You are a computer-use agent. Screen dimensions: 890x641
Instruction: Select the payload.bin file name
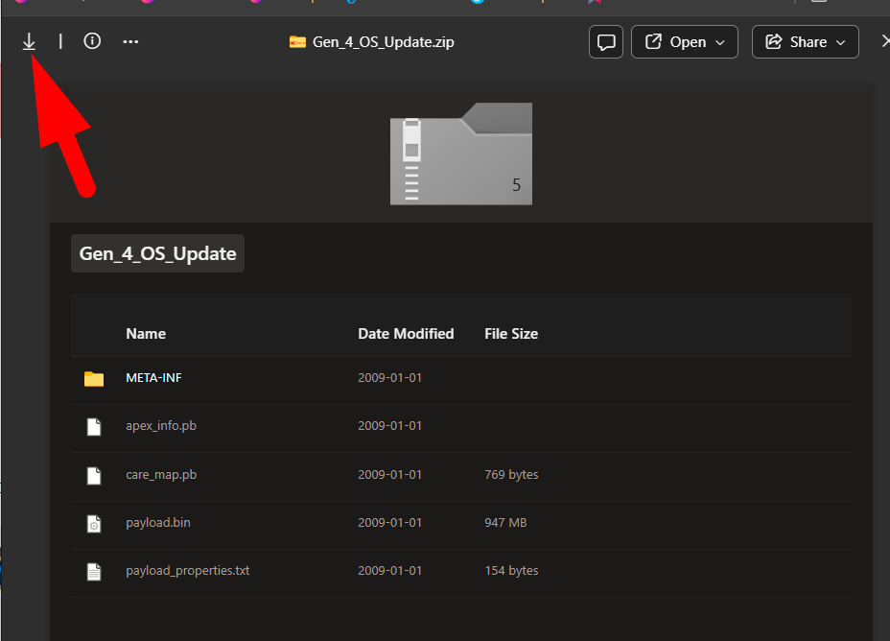point(158,522)
